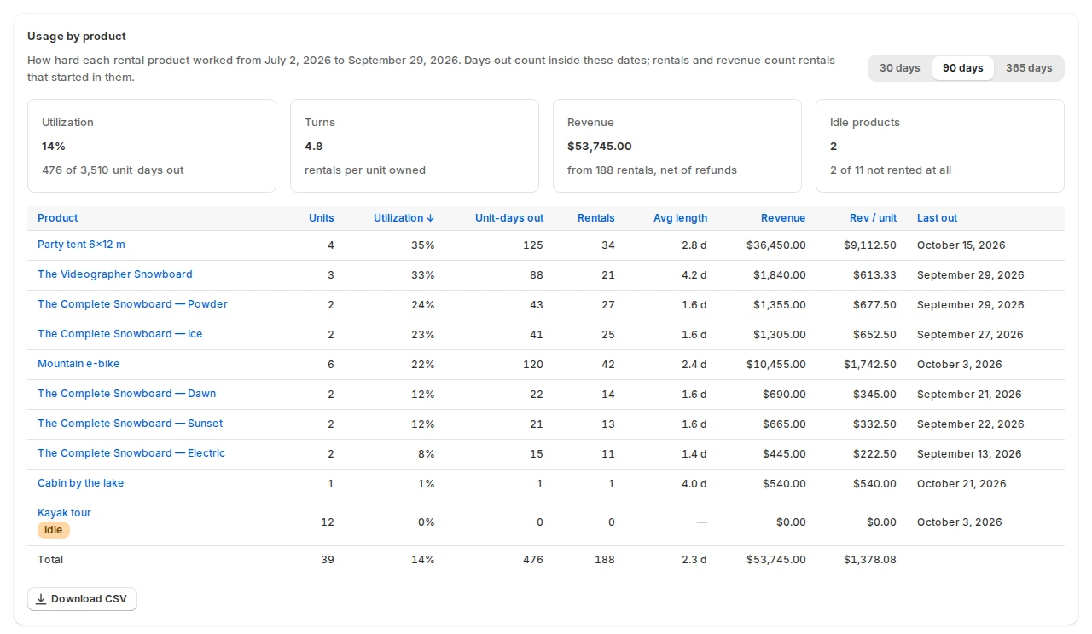Open The Complete Snowboard — Ice link
Image resolution: width=1092 pixels, height=634 pixels.
120,334
